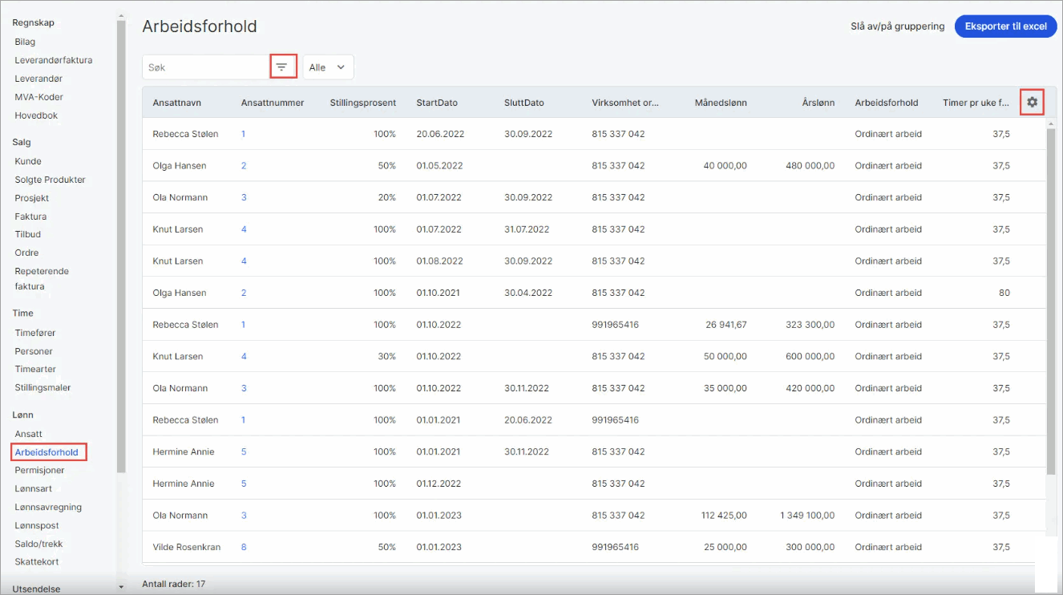This screenshot has height=595, width=1063.
Task: Open Lønnsavregning sidebar item
Action: coord(48,507)
